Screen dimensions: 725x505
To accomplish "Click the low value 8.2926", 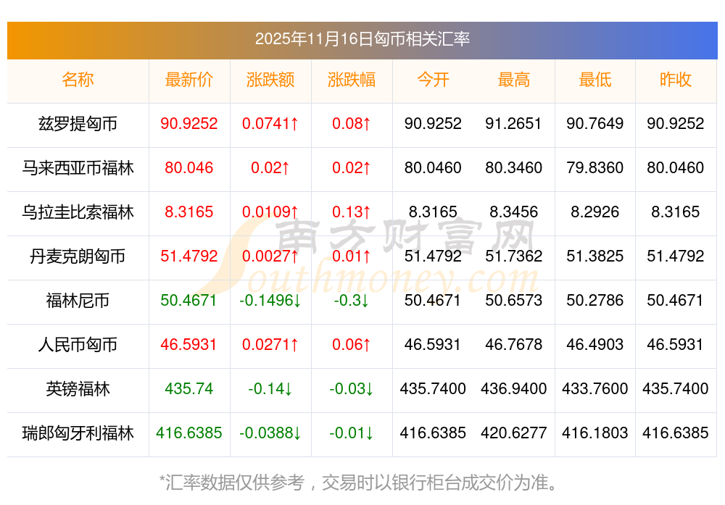I will tap(595, 212).
